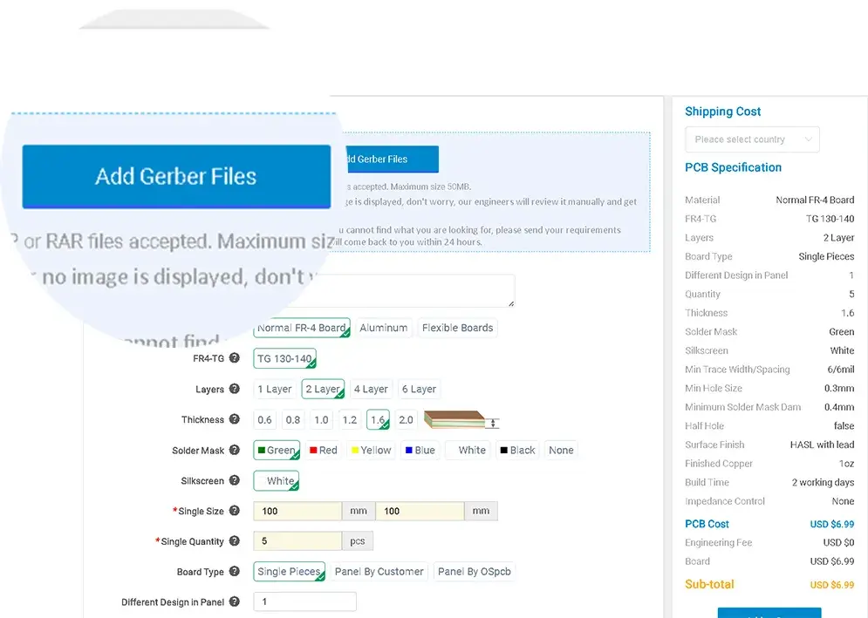
Task: Click the Silkscreen help icon
Action: 235,481
